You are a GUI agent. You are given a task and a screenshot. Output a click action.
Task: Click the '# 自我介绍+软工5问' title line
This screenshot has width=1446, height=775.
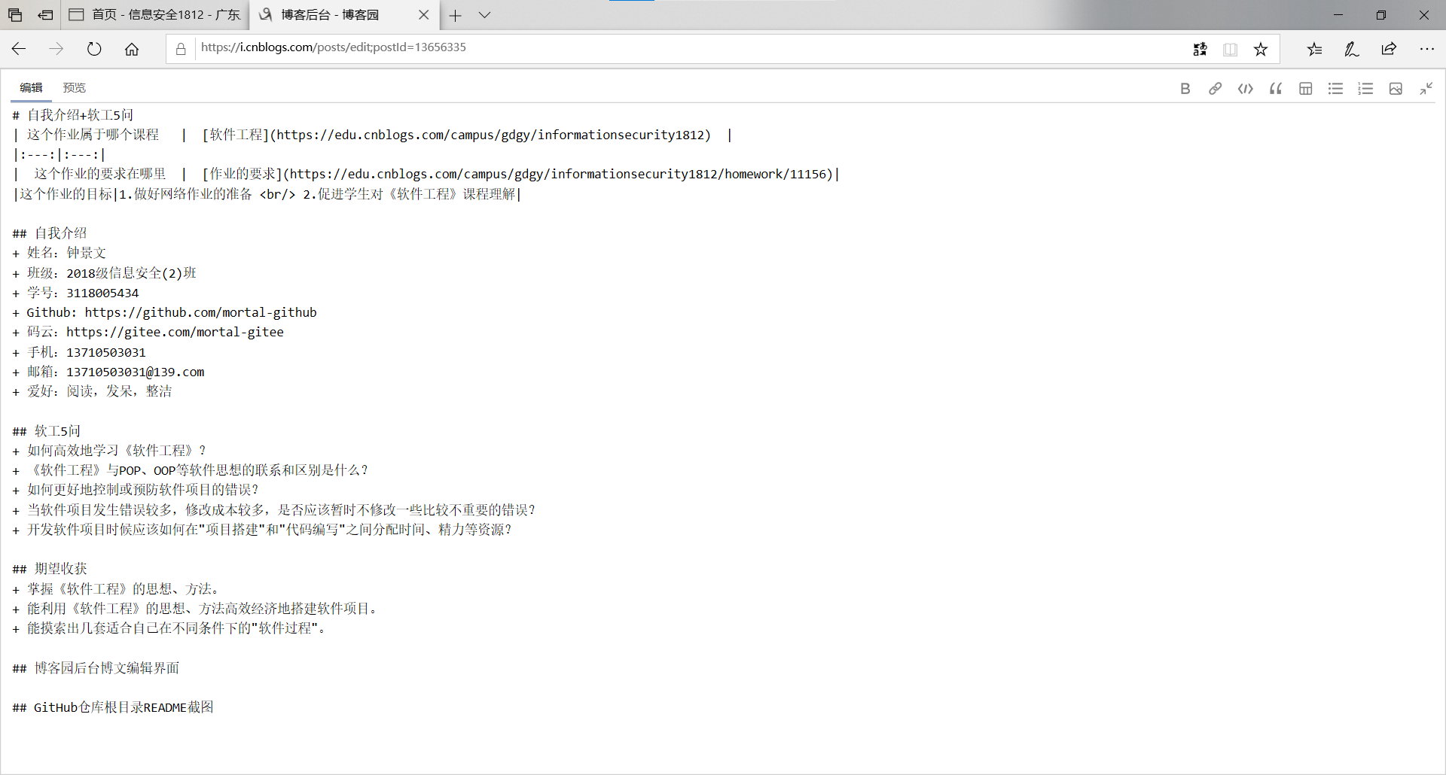coord(73,115)
